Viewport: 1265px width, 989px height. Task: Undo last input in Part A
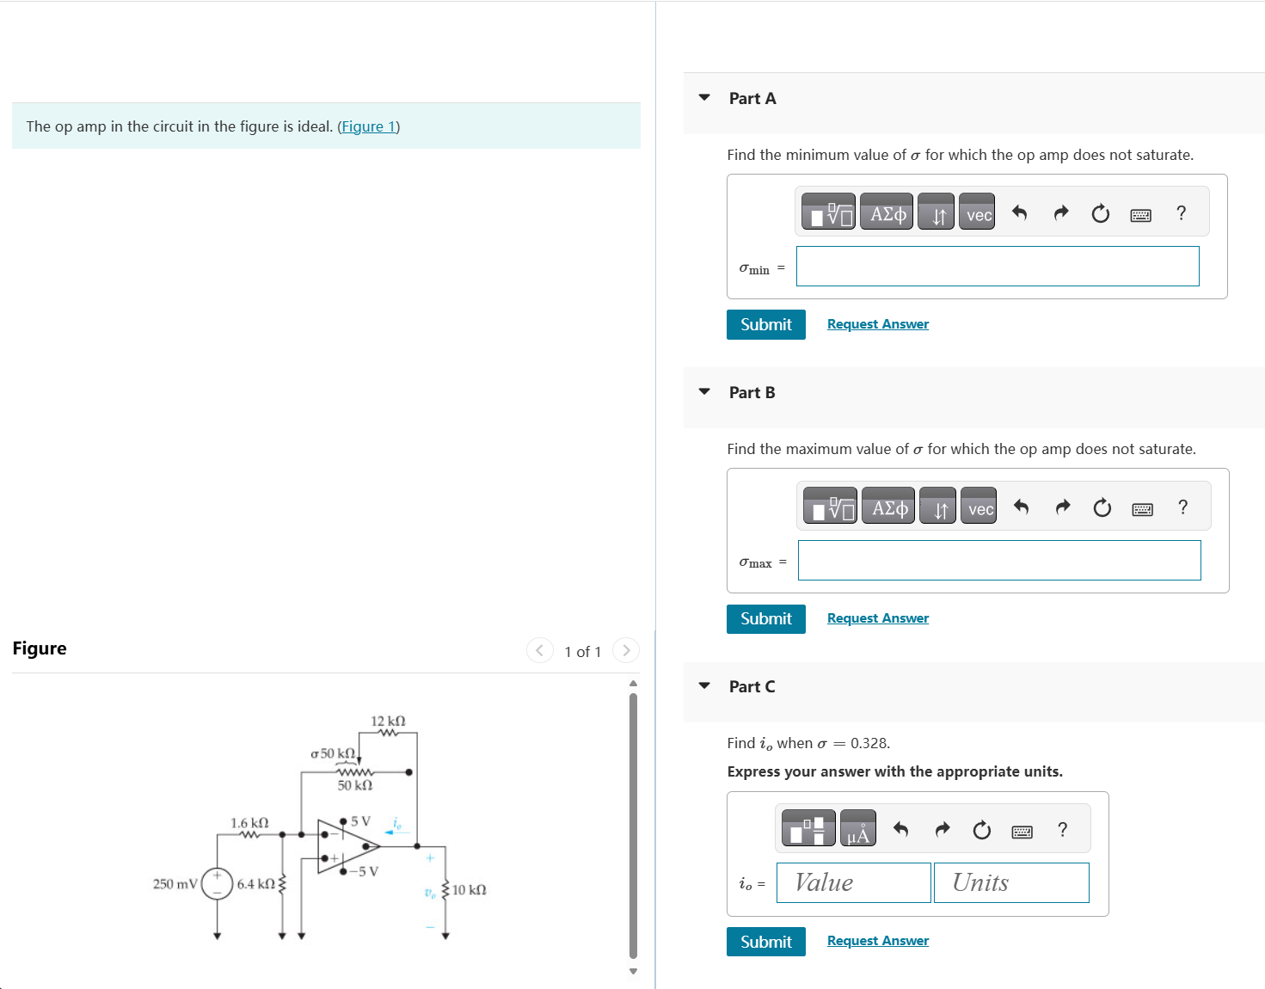tap(1019, 212)
